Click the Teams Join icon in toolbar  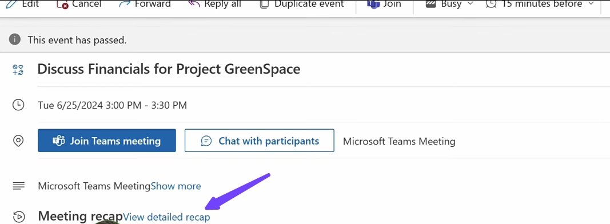click(373, 4)
